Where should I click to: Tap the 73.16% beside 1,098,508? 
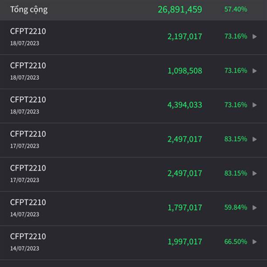[x=236, y=70]
